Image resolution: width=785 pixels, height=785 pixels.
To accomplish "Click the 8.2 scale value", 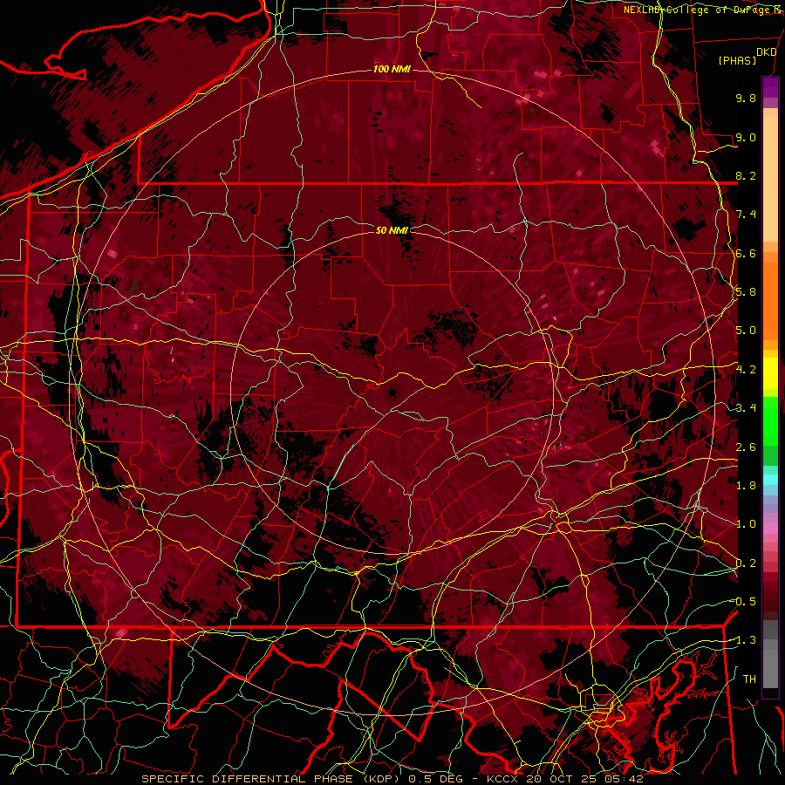I will point(746,175).
